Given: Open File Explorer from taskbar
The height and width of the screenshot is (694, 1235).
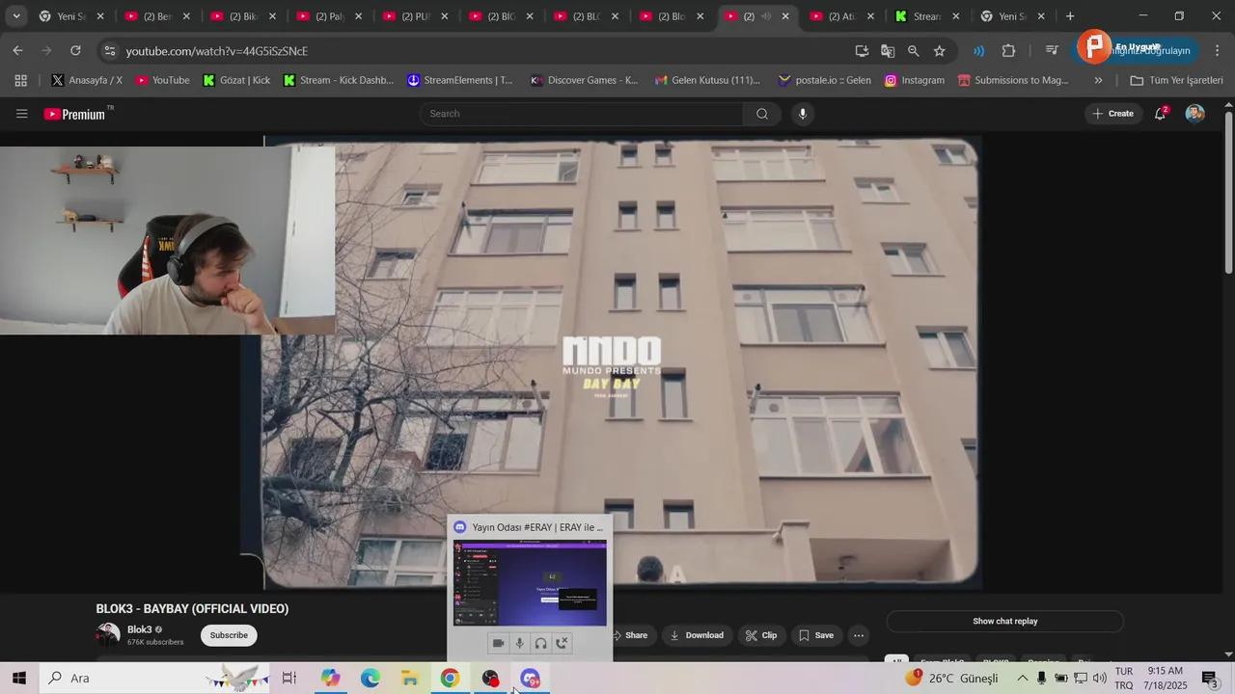Looking at the screenshot, I should [410, 678].
